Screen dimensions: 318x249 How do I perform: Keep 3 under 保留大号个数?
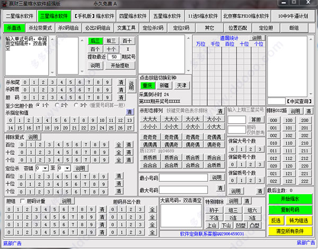click(x=260, y=149)
